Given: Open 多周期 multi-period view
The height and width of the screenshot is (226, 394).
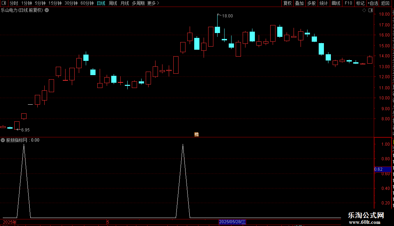Looking at the screenshot, I should 138,3.
